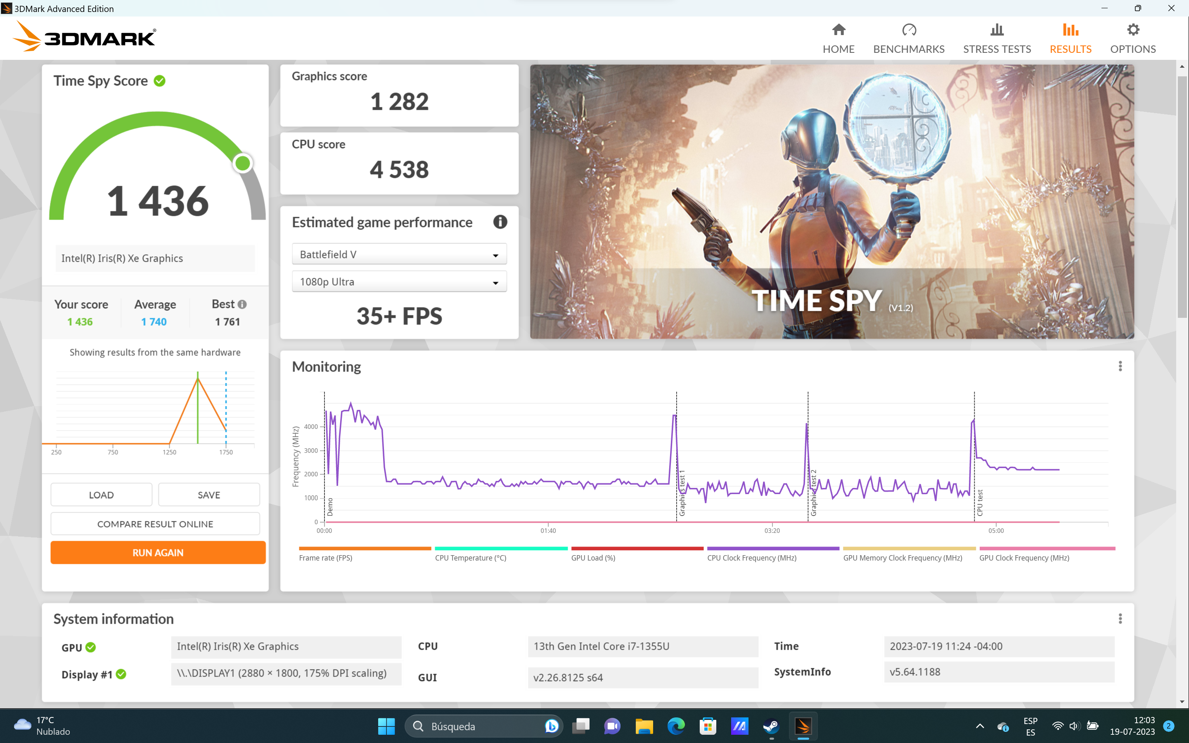Click the info icon beside Best score

click(242, 305)
